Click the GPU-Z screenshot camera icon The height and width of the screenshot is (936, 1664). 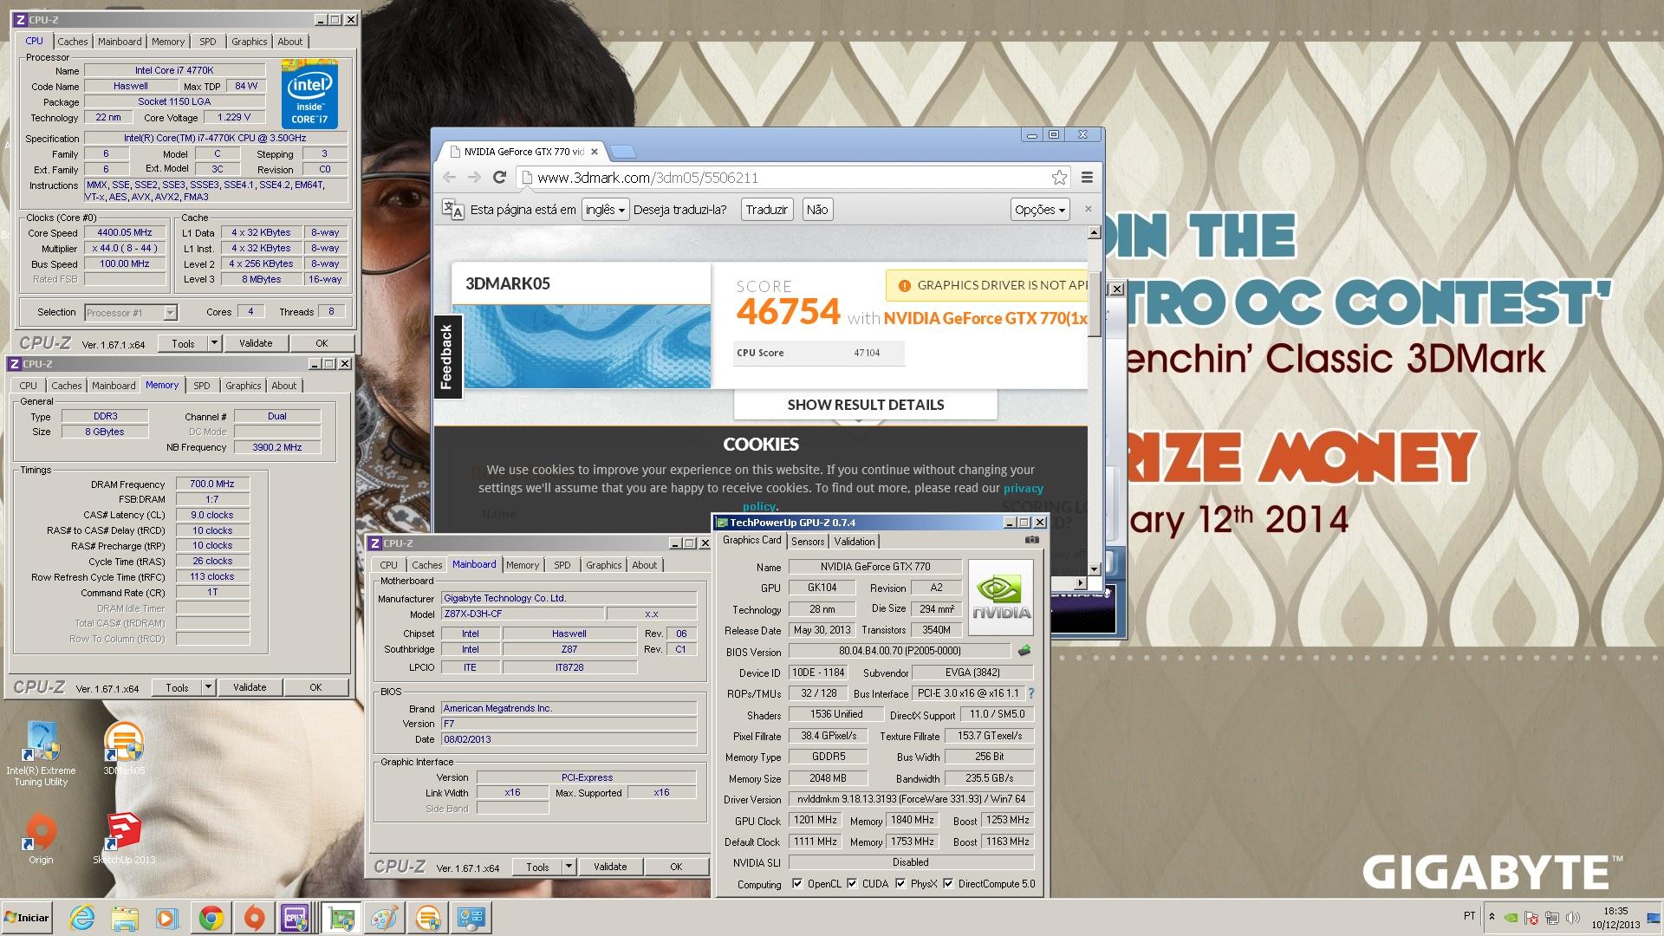tap(1031, 540)
